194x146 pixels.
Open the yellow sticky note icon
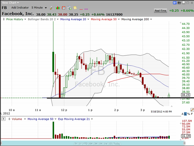pyautogui.click(x=75, y=7)
